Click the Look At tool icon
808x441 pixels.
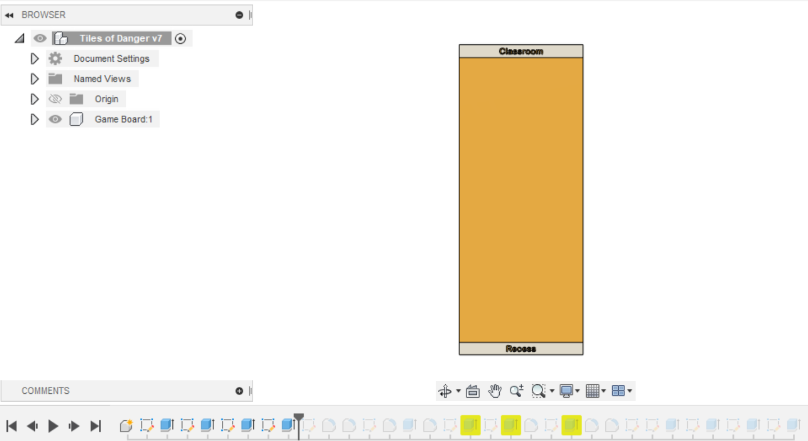coord(473,390)
